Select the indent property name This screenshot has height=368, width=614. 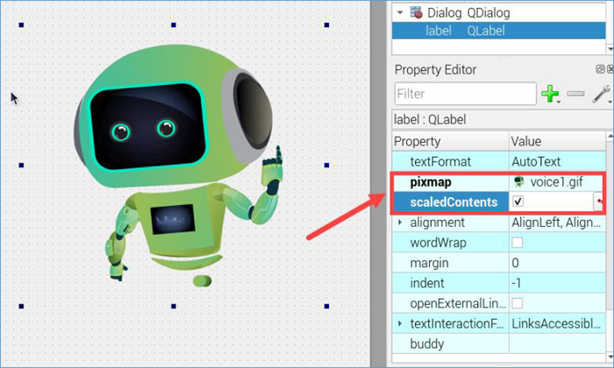427,283
